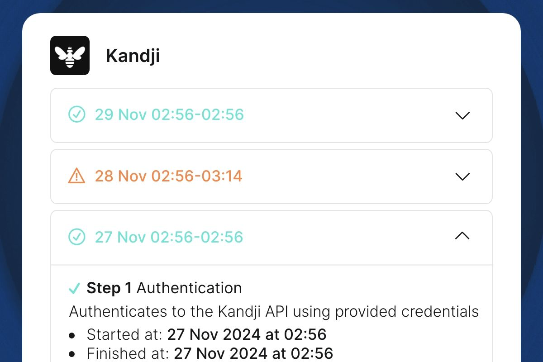Screen dimensions: 543x362
Task: Click the 27 Nov 02:56-02:56 run label
Action: 169,237
